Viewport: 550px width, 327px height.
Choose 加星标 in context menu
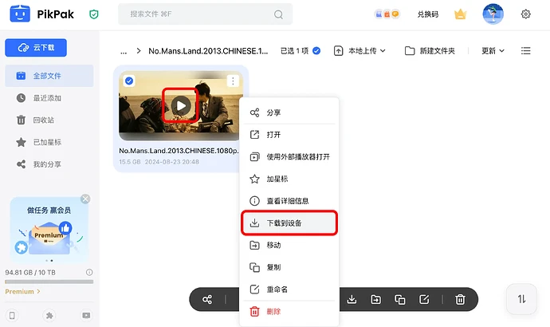289,179
